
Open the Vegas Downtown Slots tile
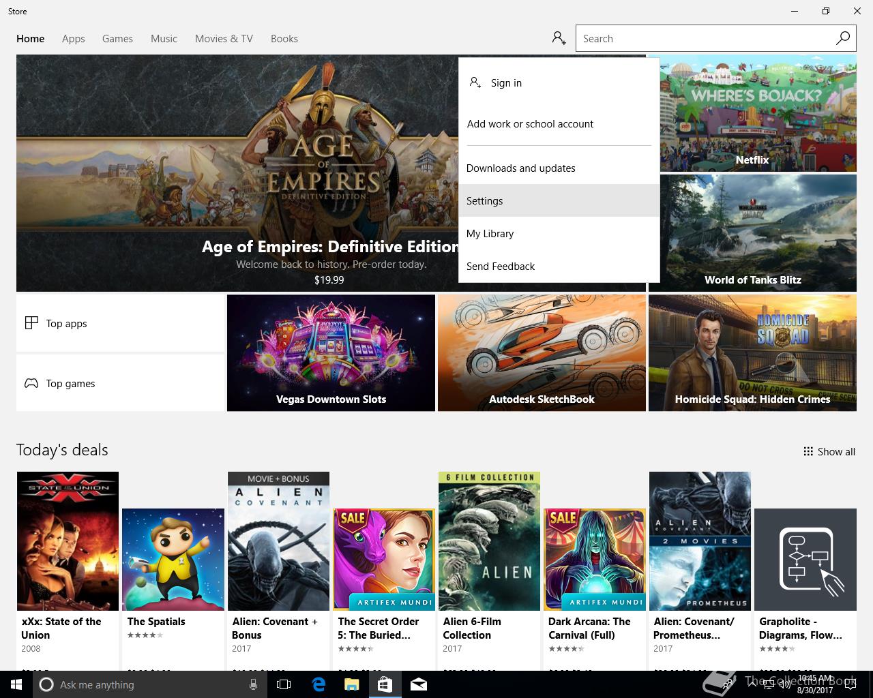click(x=331, y=353)
